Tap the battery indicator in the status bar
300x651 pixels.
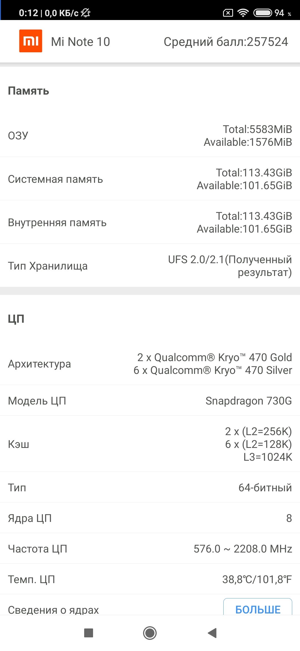click(x=262, y=13)
